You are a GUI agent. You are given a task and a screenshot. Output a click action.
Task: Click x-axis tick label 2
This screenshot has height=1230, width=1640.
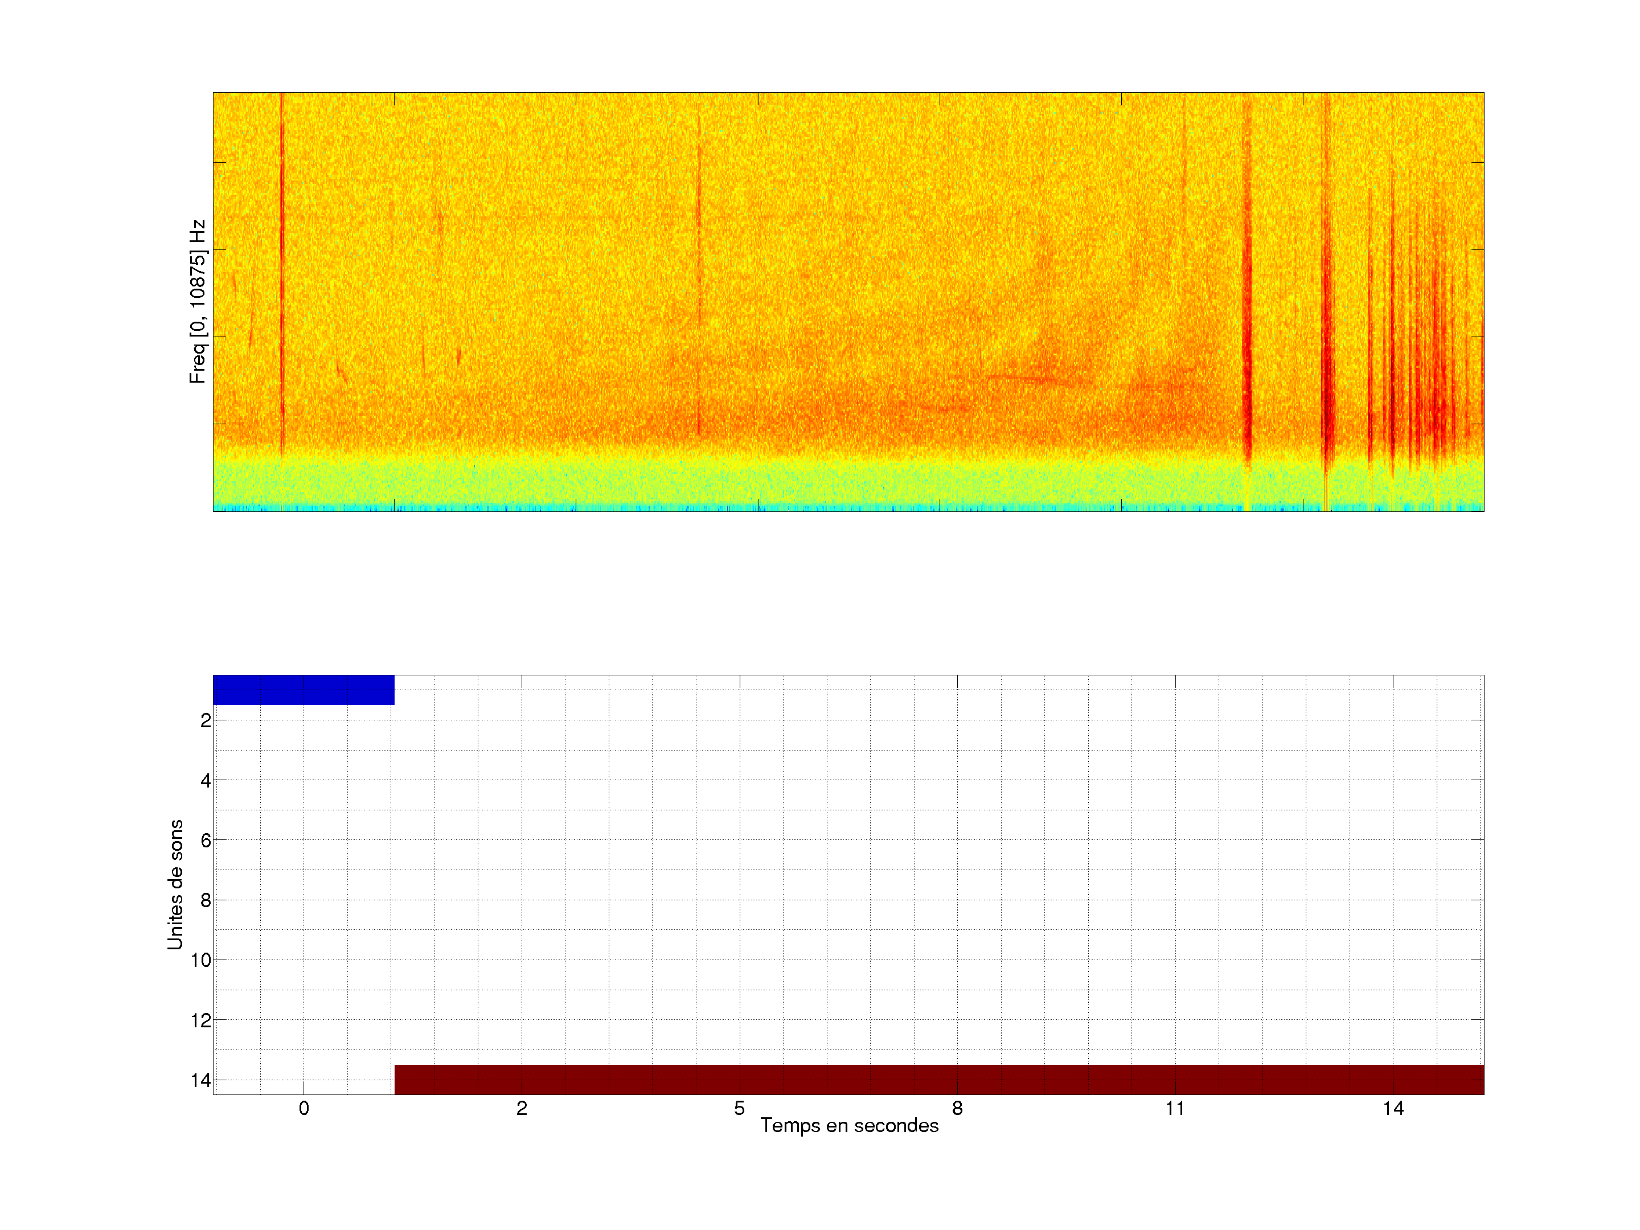pos(521,1108)
